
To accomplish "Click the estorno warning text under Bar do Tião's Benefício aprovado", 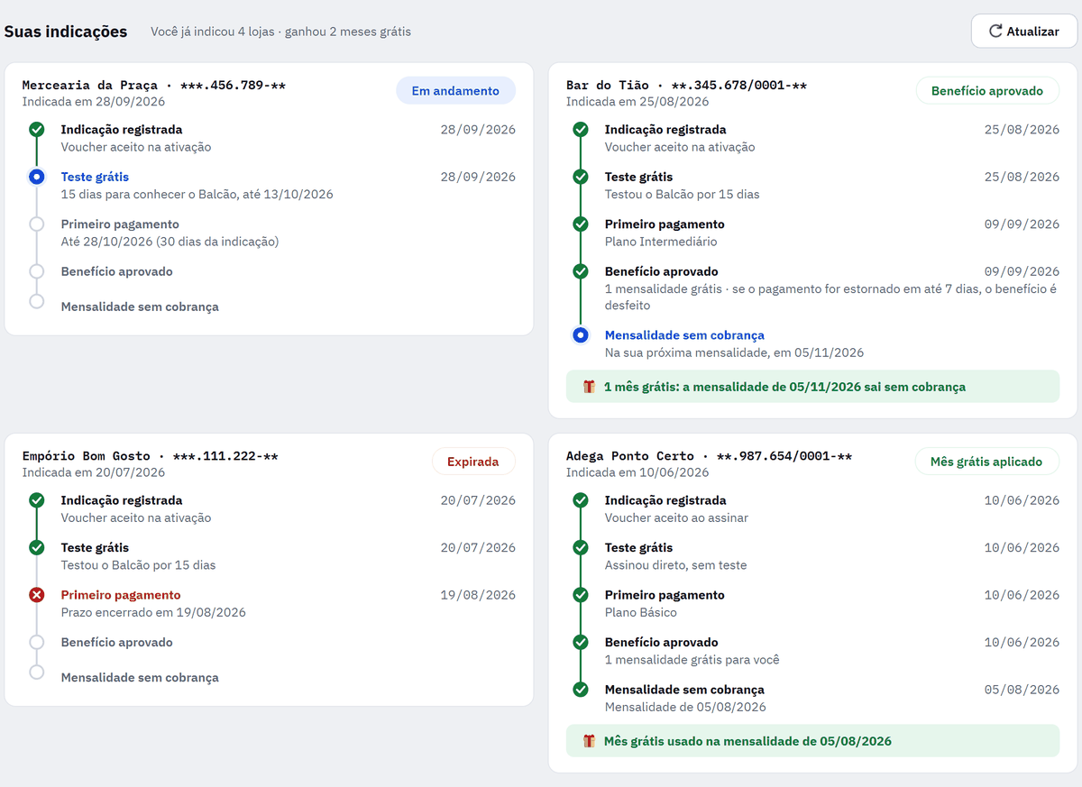I will 830,297.
